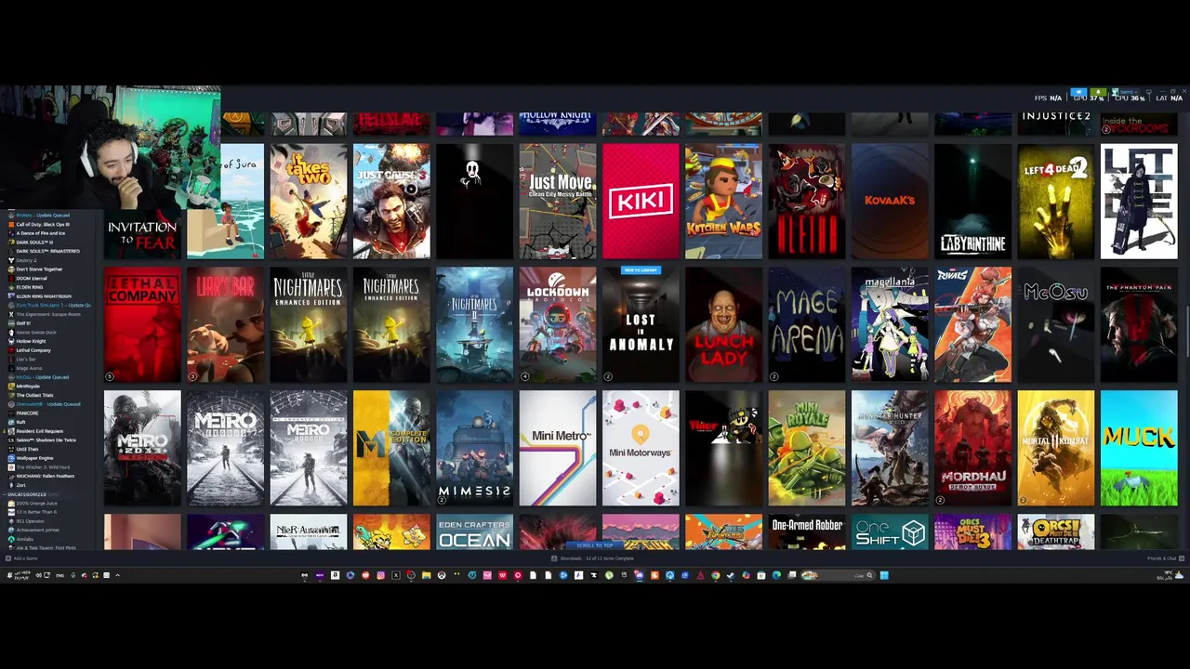Open the Marvel Rivals game tile
The image size is (1190, 669).
pyautogui.click(x=972, y=324)
